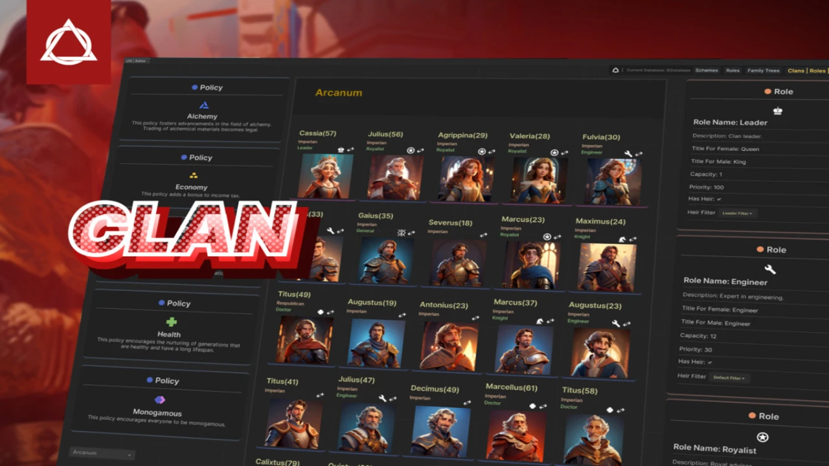Open the Arcanum clan selector dropdown

click(x=102, y=453)
